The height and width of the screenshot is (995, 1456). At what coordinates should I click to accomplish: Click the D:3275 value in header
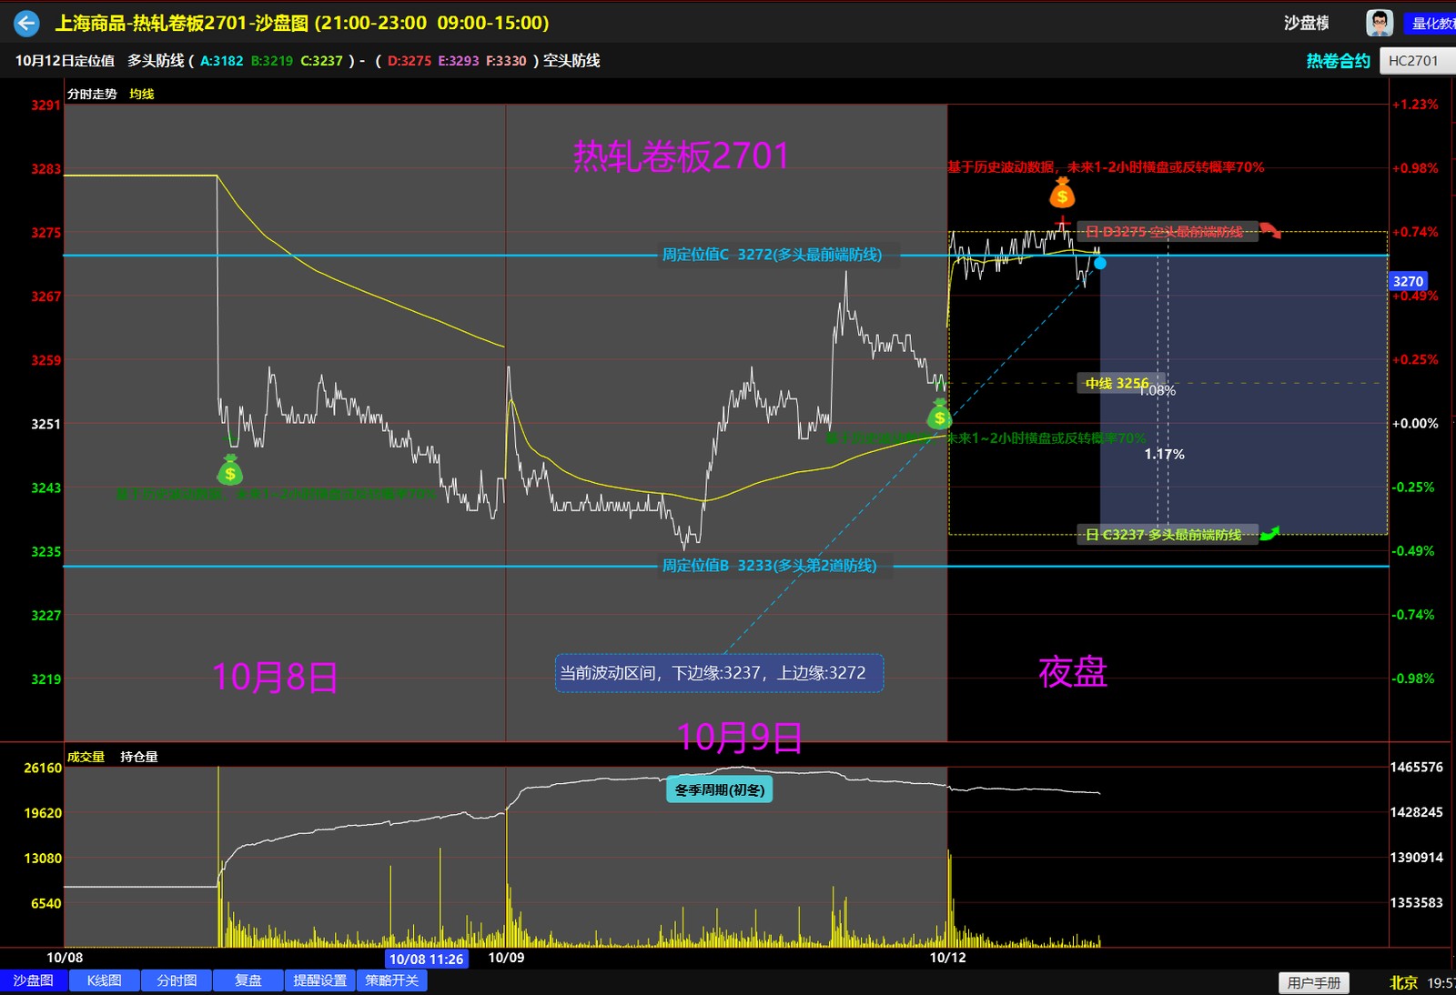(x=409, y=61)
